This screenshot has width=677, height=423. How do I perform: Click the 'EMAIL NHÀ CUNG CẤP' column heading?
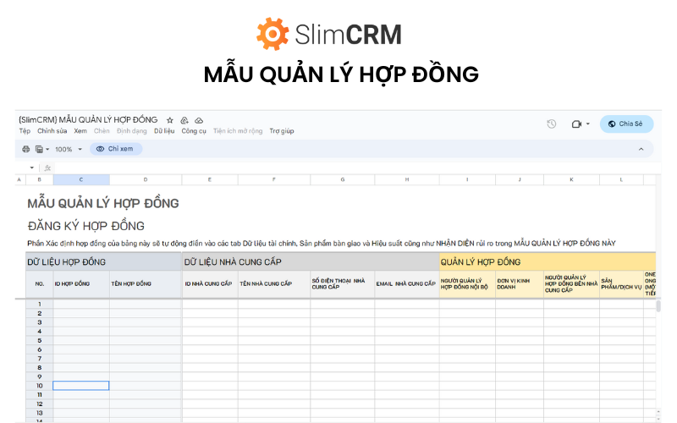(x=407, y=284)
